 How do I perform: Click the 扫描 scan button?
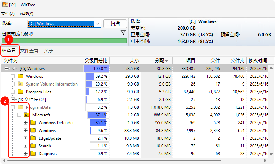(115, 24)
